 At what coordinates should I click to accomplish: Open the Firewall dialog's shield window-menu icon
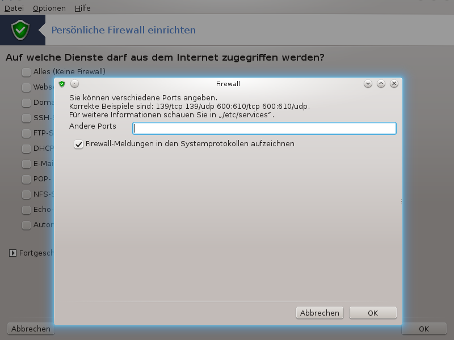(62, 84)
